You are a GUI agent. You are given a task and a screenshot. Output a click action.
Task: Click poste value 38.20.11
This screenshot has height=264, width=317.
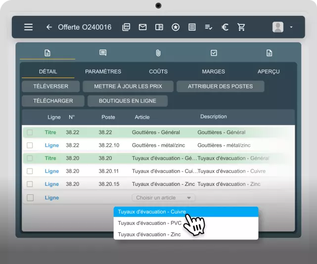click(109, 171)
